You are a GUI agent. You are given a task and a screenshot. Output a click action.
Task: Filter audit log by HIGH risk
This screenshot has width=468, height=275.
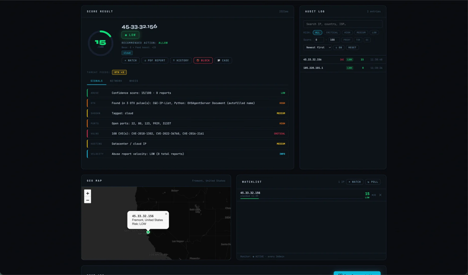[347, 33]
